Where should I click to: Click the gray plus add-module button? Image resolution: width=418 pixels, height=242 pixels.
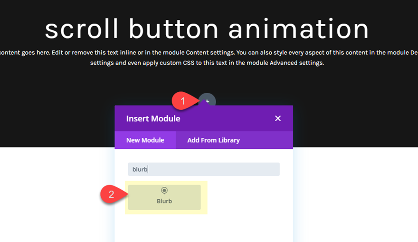pos(209,100)
